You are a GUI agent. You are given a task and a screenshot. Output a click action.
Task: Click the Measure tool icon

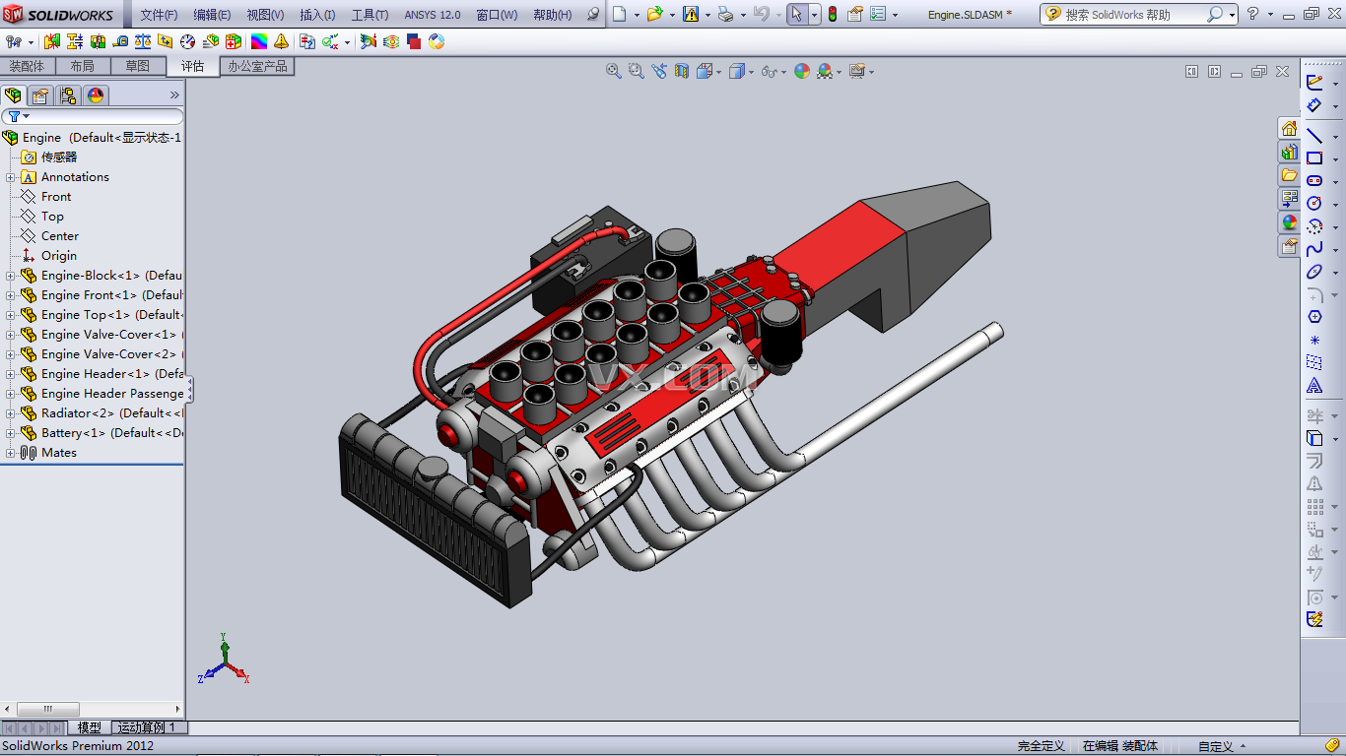point(120,42)
